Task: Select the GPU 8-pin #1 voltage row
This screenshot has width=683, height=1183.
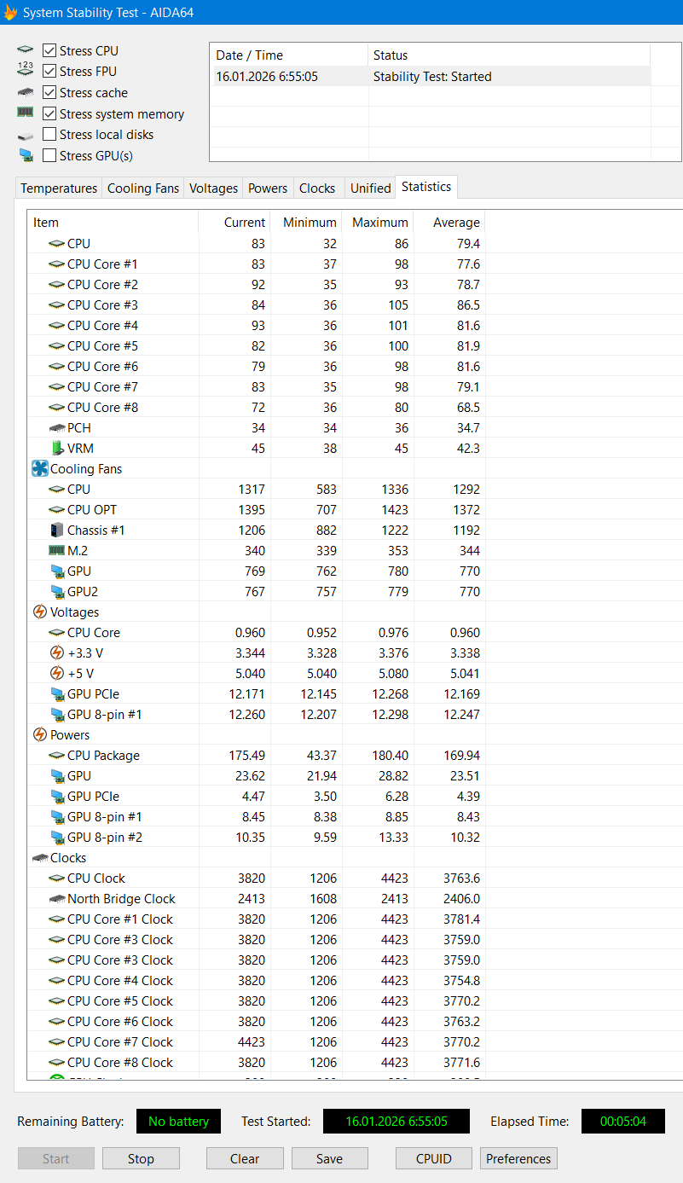Action: pyautogui.click(x=257, y=714)
